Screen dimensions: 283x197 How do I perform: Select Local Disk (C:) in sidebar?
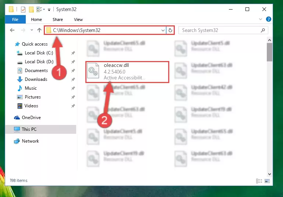[39, 53]
